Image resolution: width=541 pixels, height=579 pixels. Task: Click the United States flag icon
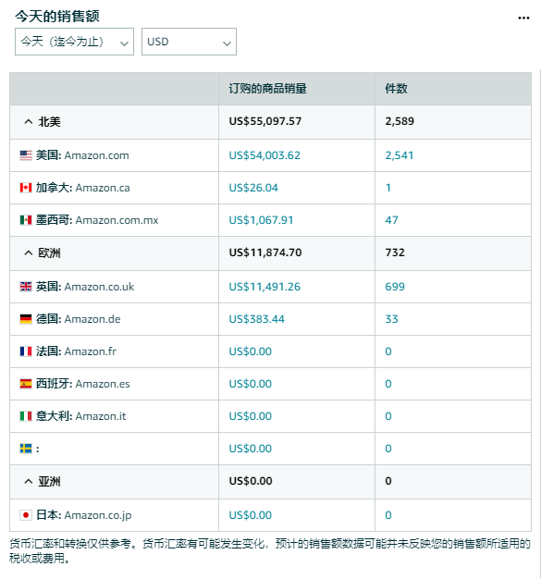point(26,155)
